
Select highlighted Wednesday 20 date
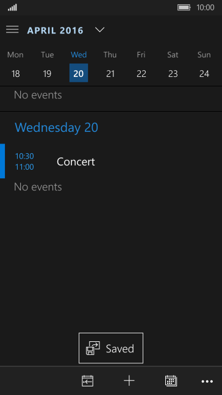coord(79,73)
